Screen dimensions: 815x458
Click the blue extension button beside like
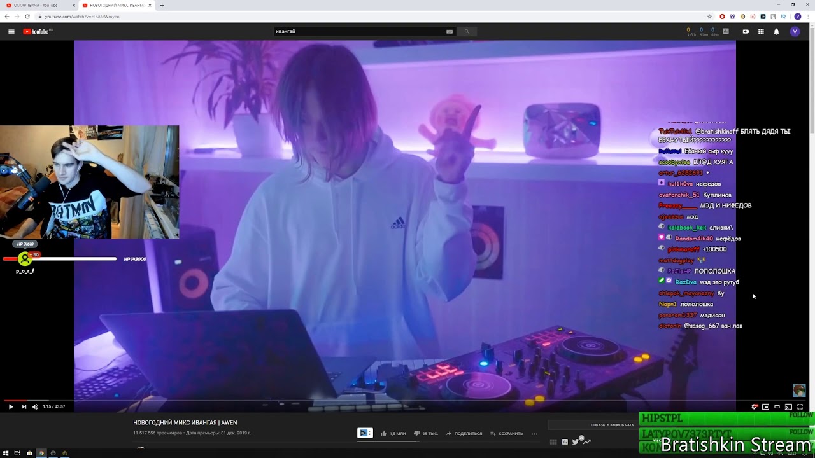365,433
